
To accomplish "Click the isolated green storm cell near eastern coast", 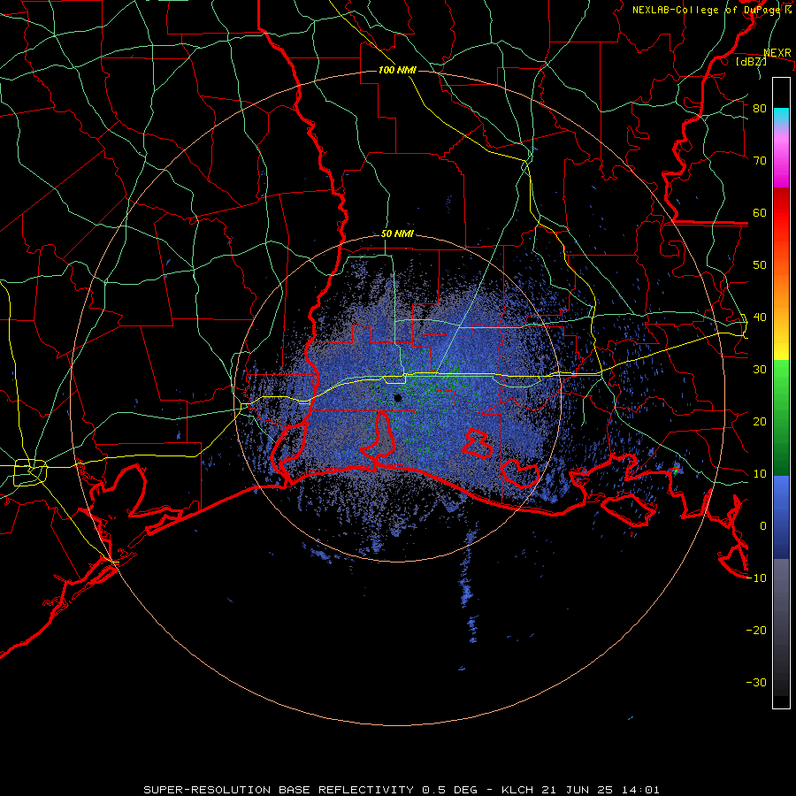I will (x=677, y=471).
